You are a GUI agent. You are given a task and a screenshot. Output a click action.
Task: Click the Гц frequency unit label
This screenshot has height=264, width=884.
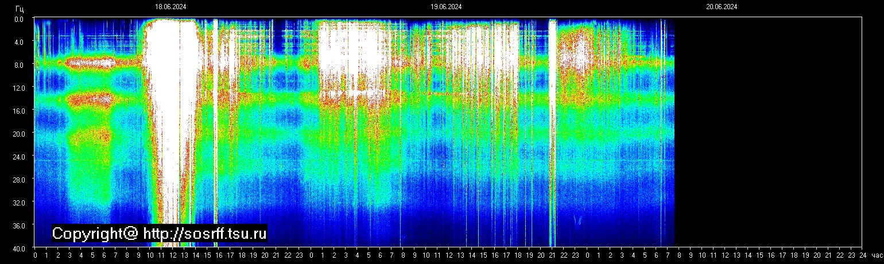[x=20, y=8]
